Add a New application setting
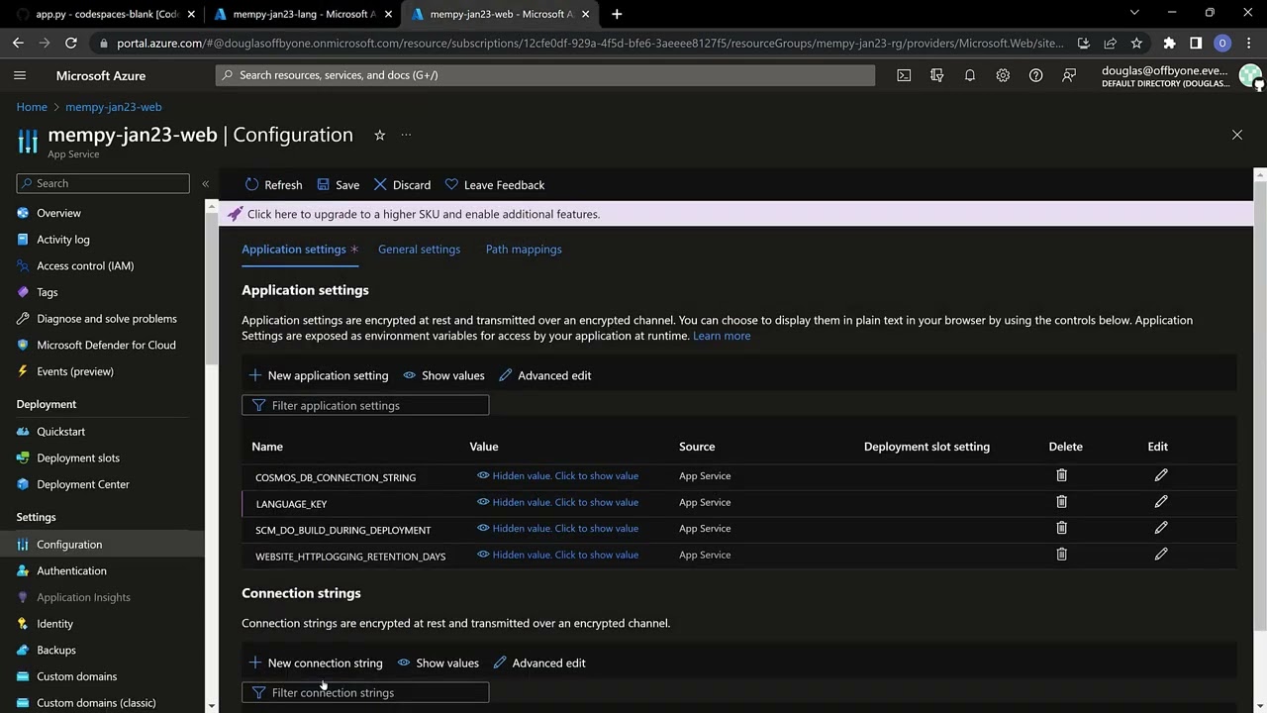The image size is (1267, 713). (x=318, y=375)
